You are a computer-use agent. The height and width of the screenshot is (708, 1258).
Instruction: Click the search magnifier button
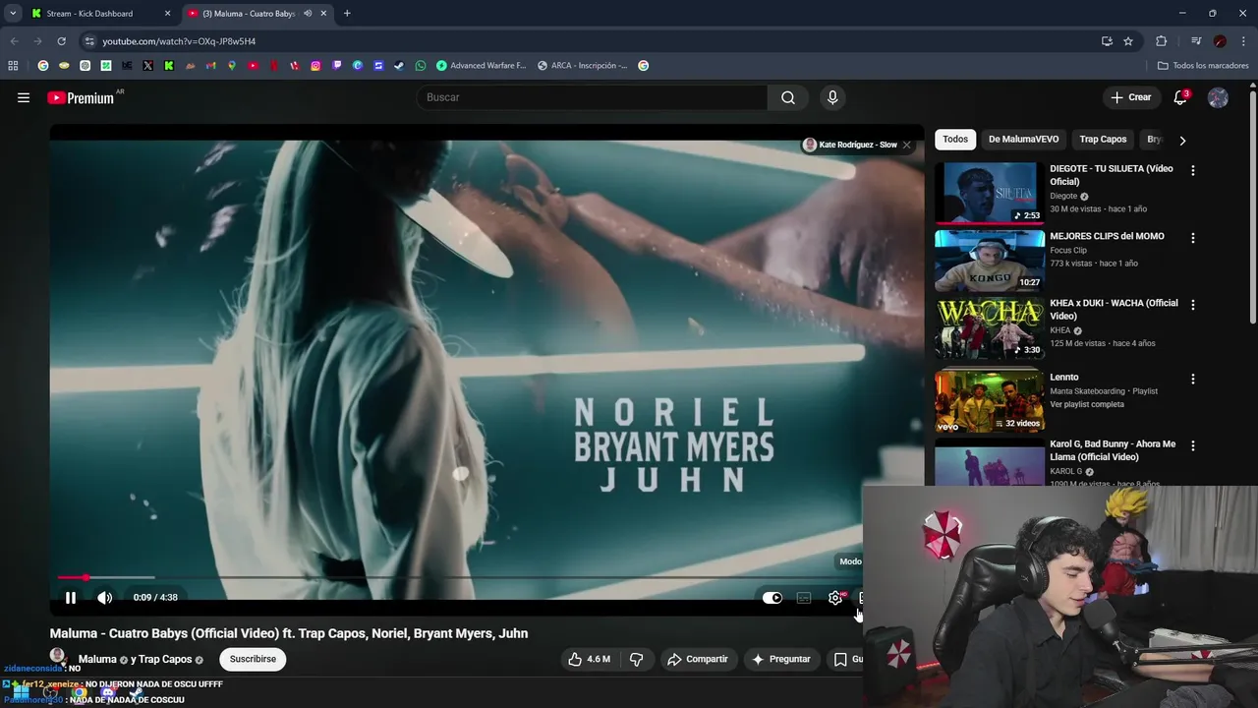(788, 97)
